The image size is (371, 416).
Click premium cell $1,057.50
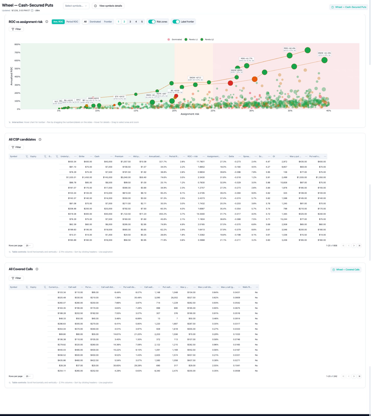[x=125, y=162]
